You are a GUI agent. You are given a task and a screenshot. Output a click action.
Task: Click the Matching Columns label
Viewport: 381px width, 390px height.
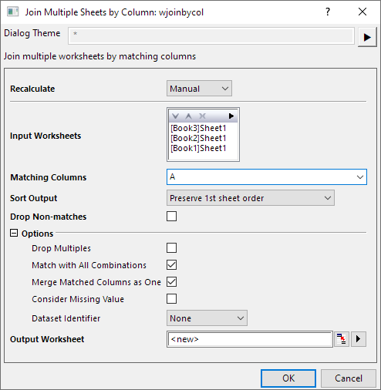click(49, 177)
